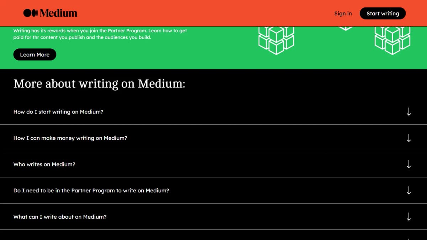
Task: Expand arrow for 'How do I start writing on Medium?'
Action: (409, 112)
